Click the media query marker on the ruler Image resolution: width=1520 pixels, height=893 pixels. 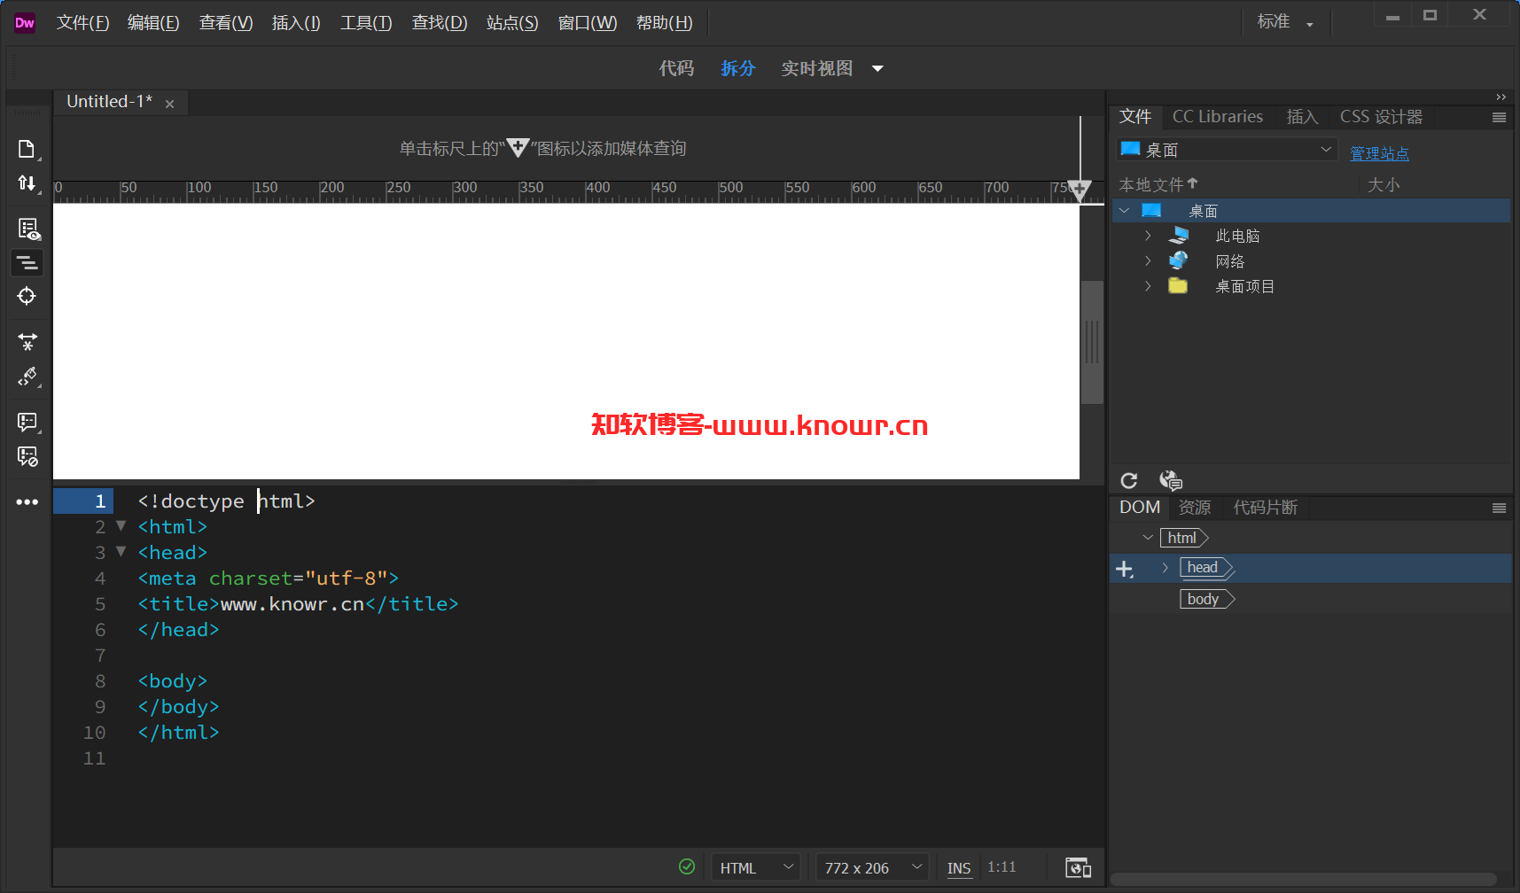tap(1079, 189)
